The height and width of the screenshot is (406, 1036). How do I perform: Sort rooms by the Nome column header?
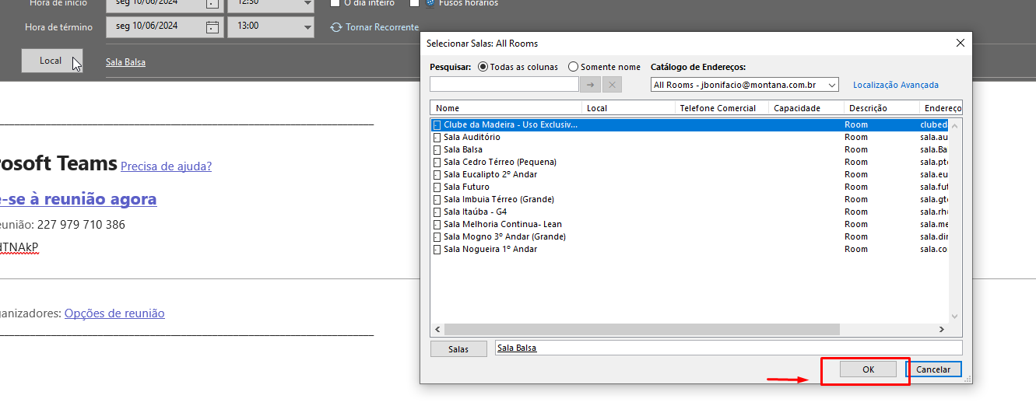point(506,108)
